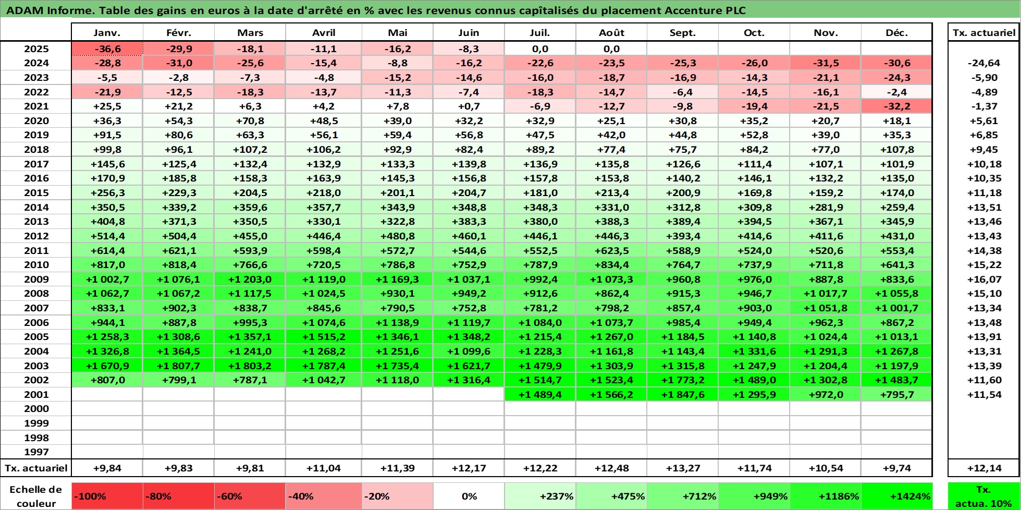The width and height of the screenshot is (1021, 510).
Task: Select the +1 316,4 cell for June 2002
Action: pyautogui.click(x=469, y=380)
